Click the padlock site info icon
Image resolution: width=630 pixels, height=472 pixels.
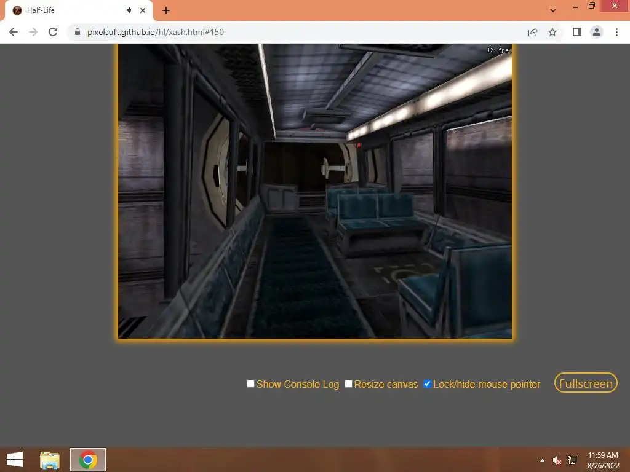coord(78,32)
